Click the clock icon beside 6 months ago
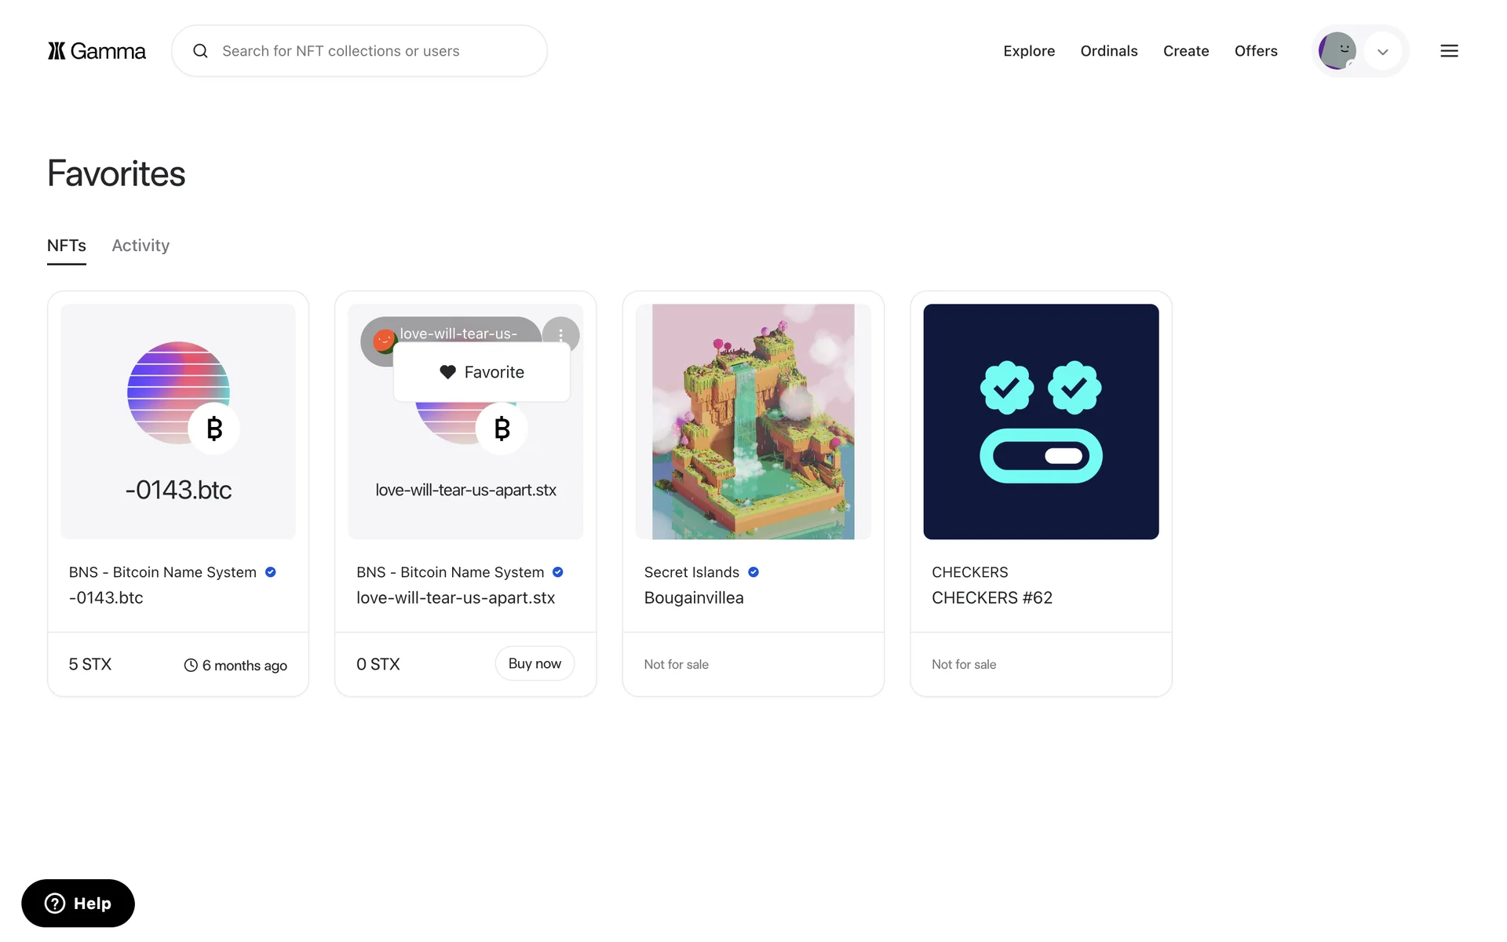 (x=191, y=666)
